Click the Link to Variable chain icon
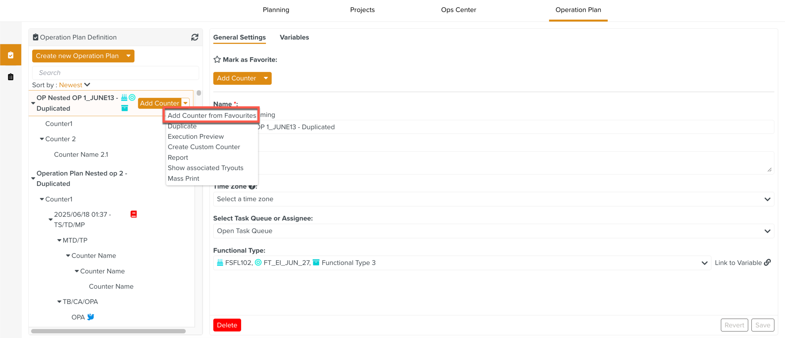Viewport: 785px width, 338px height. 767,263
